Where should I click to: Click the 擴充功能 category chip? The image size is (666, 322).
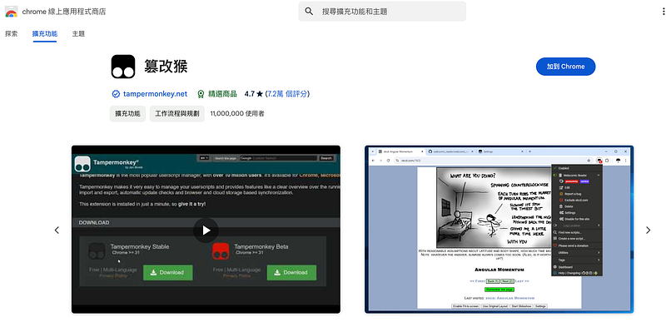pyautogui.click(x=127, y=114)
